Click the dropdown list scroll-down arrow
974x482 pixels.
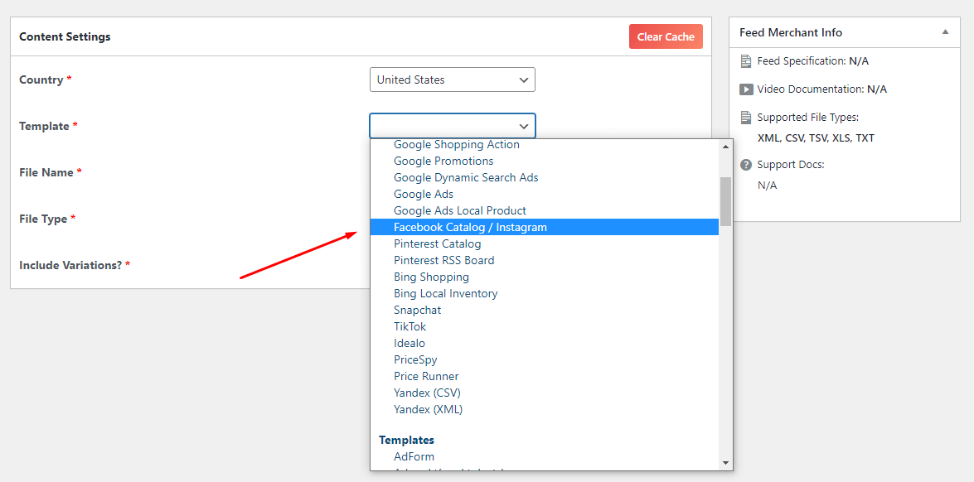pyautogui.click(x=725, y=463)
